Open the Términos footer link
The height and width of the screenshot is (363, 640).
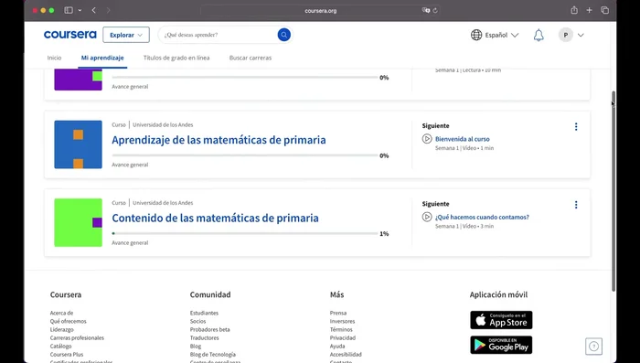click(x=341, y=329)
